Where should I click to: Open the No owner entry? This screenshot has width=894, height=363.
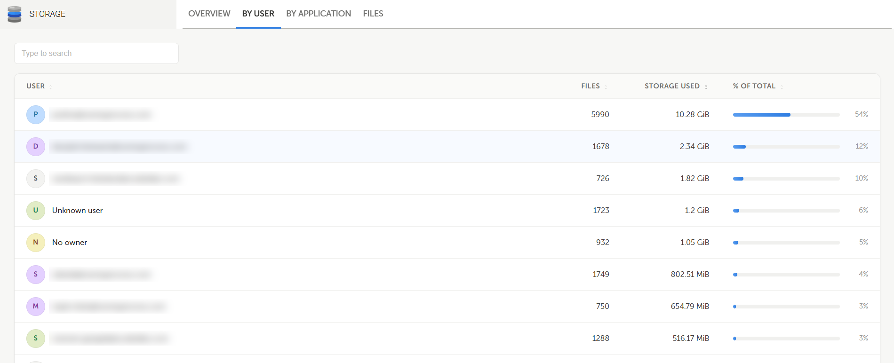pos(70,243)
